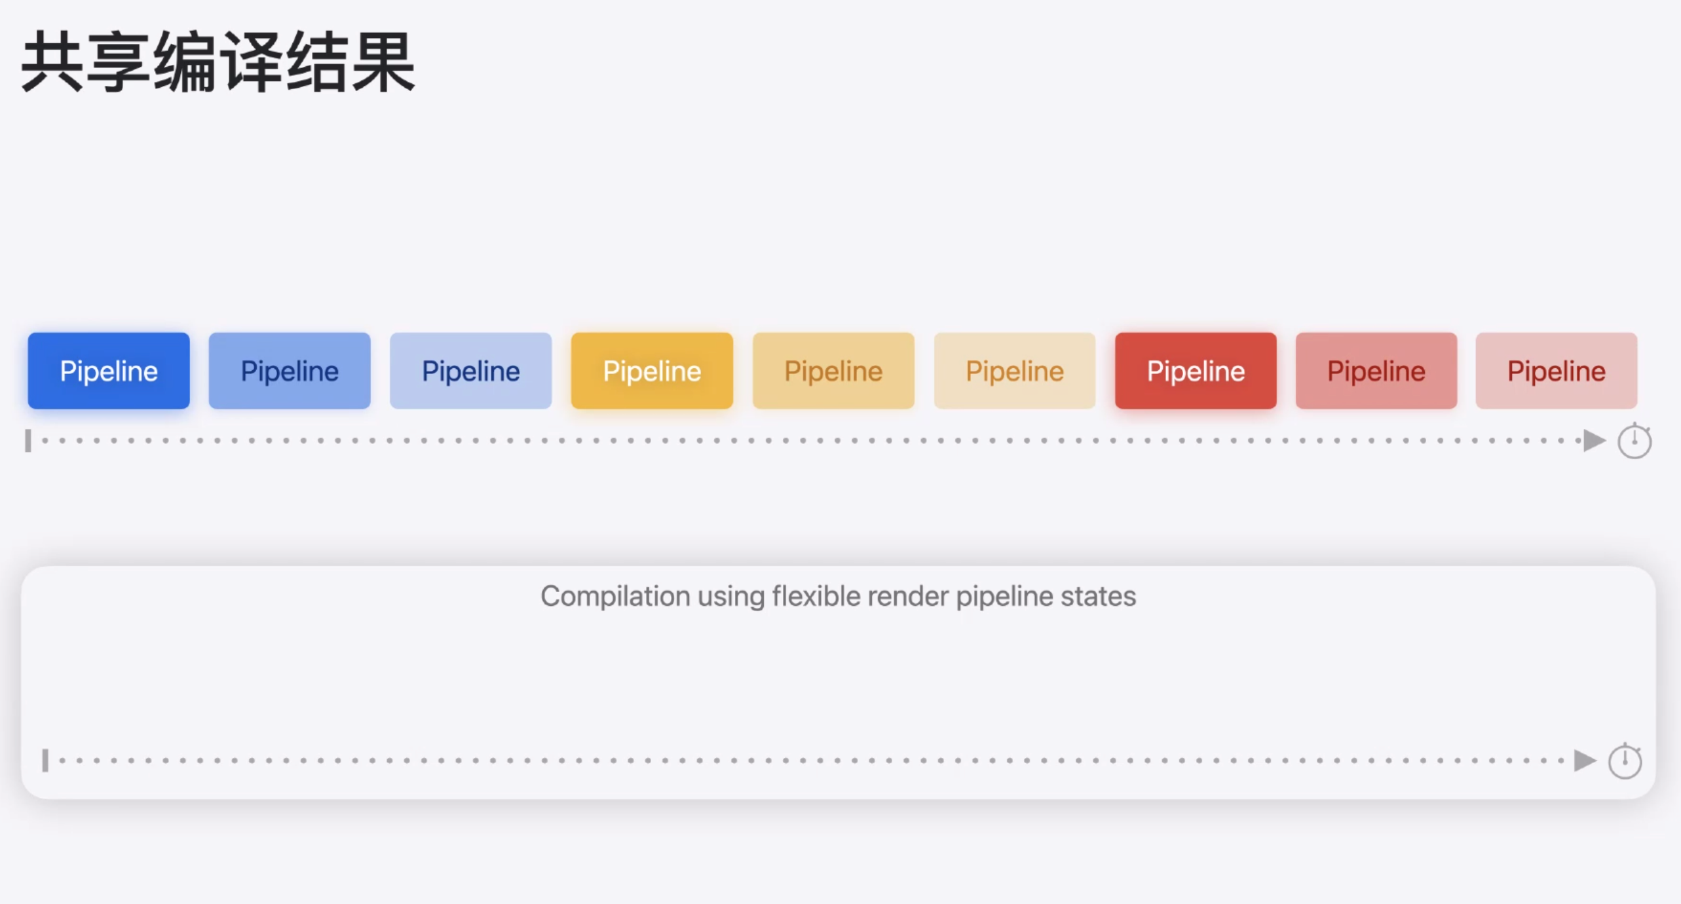Select the palest cream Pipeline box
Screen dimensions: 1681x904
[1014, 371]
